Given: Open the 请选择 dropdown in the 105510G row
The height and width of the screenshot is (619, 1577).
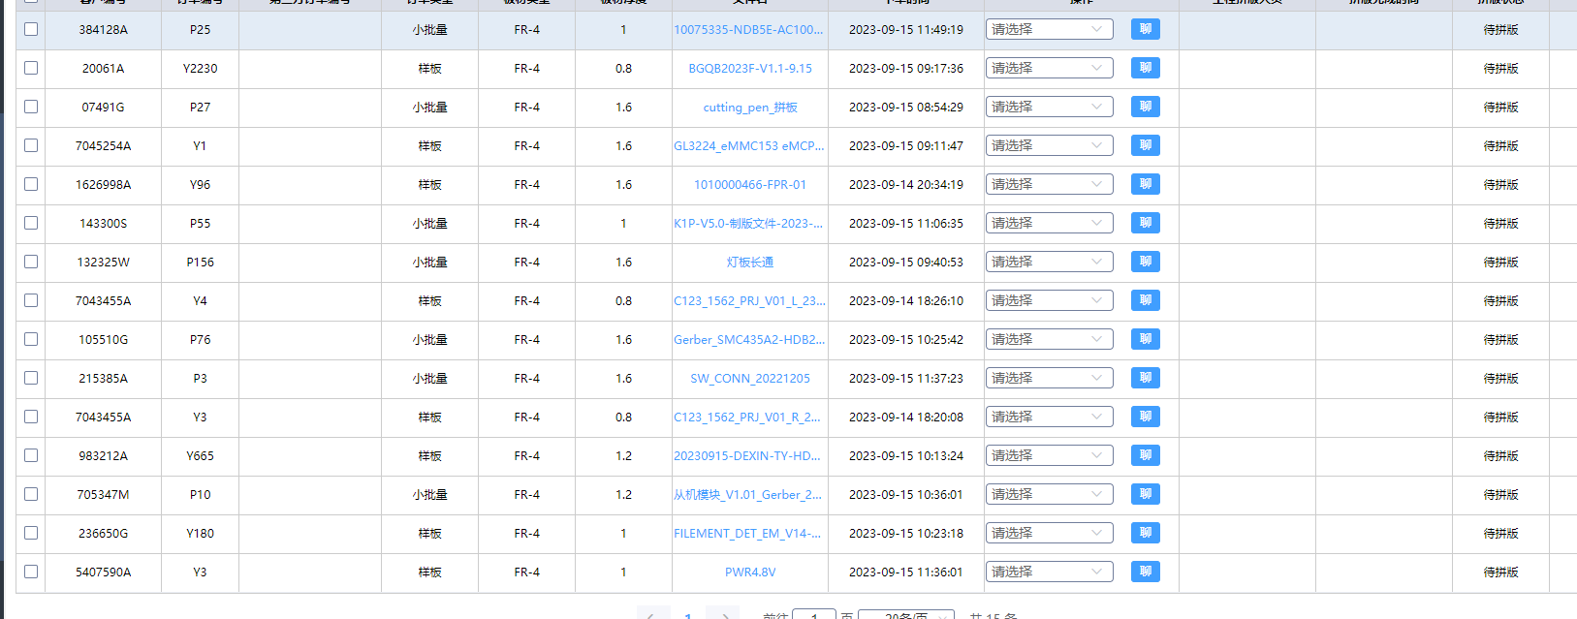Looking at the screenshot, I should point(1049,339).
